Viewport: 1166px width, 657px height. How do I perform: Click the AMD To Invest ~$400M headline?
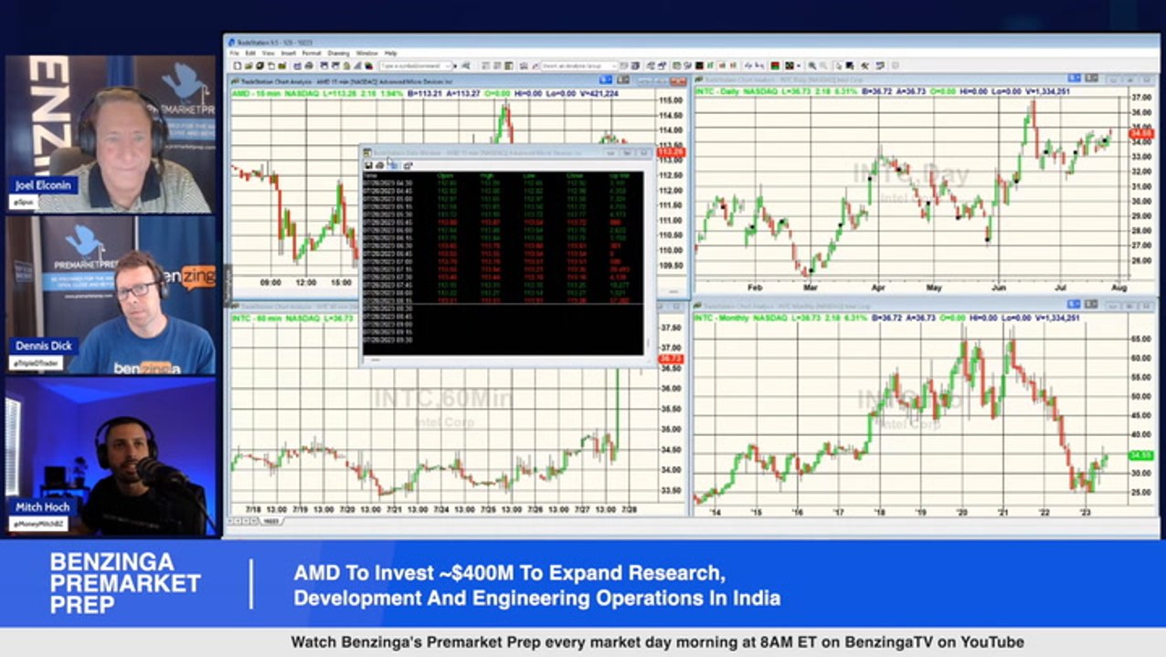[x=536, y=586]
